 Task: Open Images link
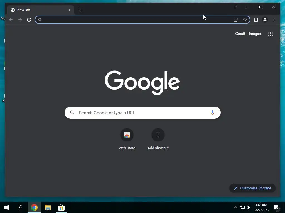[x=255, y=34]
